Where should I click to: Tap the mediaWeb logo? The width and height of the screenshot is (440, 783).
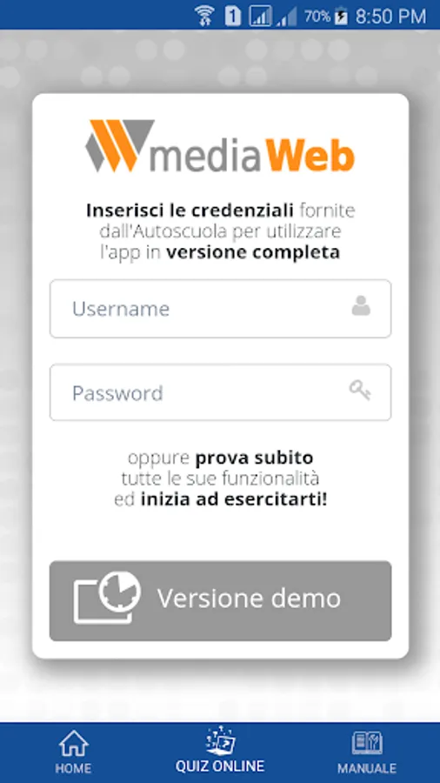pyautogui.click(x=220, y=146)
